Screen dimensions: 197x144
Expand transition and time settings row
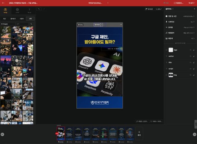tap(180, 16)
